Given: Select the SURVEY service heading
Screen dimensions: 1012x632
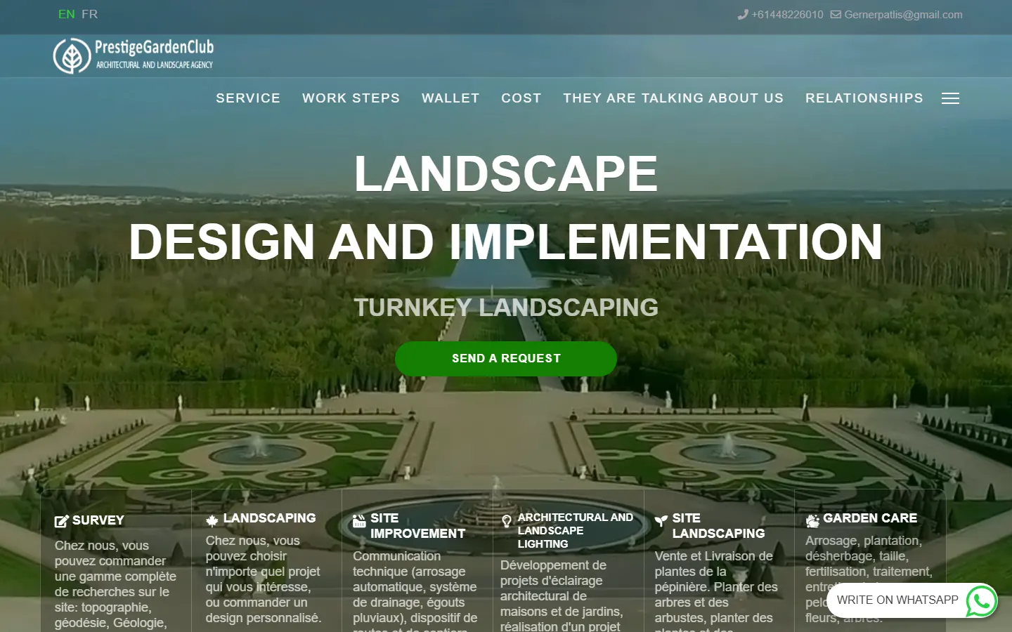Looking at the screenshot, I should point(98,520).
